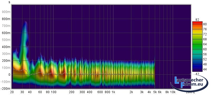Click the 20 Hz axis label
The height and width of the screenshot is (95, 211).
click(12, 92)
